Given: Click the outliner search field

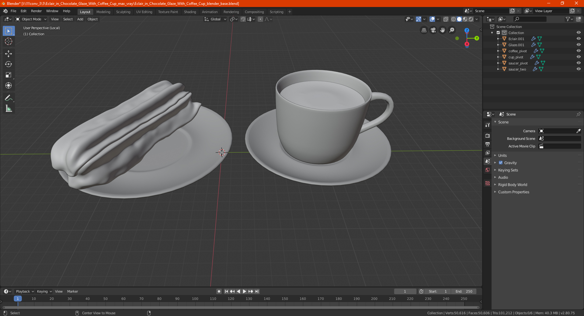Looking at the screenshot, I should (x=530, y=19).
